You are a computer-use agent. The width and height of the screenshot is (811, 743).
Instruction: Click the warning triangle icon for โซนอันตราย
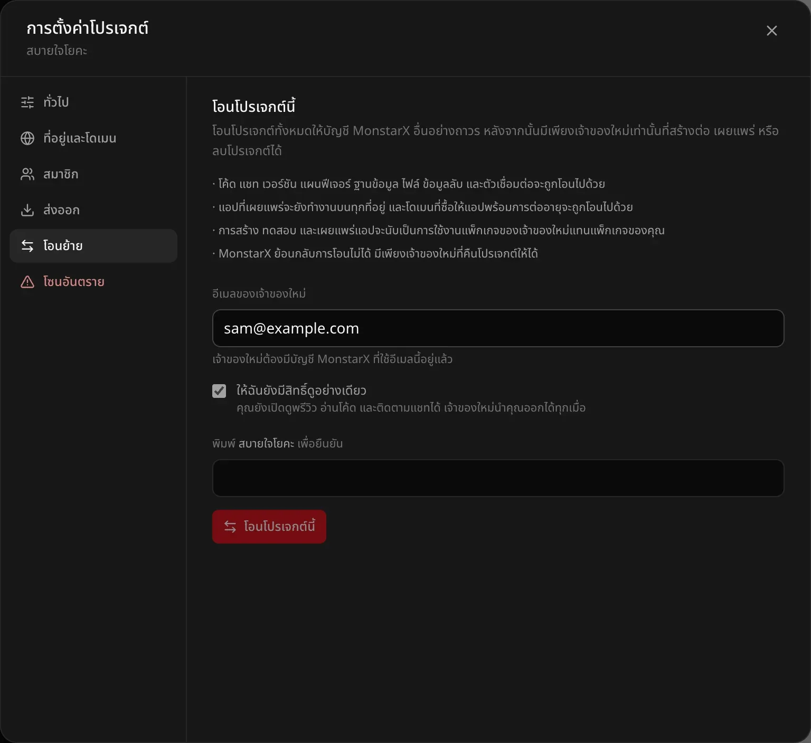(x=27, y=282)
